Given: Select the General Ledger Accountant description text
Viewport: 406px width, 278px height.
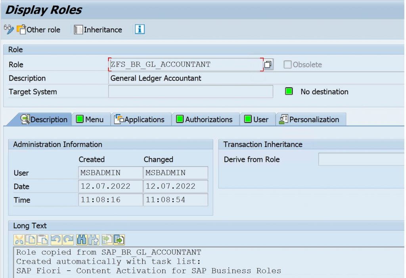Looking at the screenshot, I should tap(155, 78).
